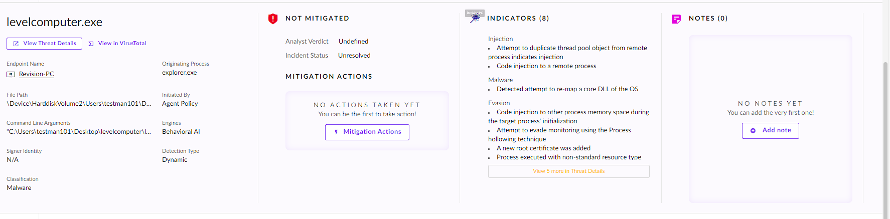Image resolution: width=890 pixels, height=219 pixels.
Task: Open View in VirusTotal link text
Action: click(122, 44)
